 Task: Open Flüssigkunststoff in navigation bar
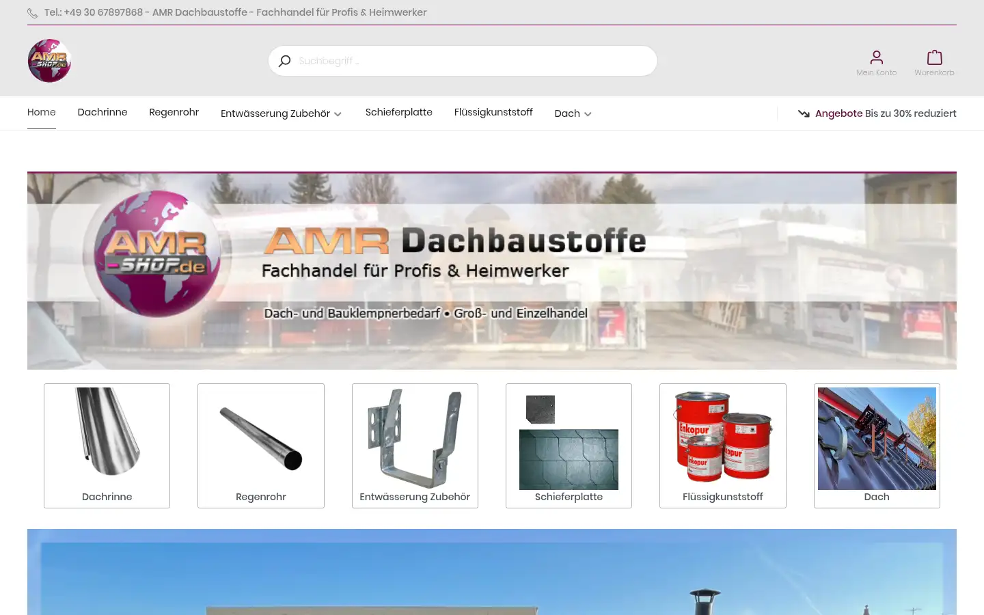493,112
